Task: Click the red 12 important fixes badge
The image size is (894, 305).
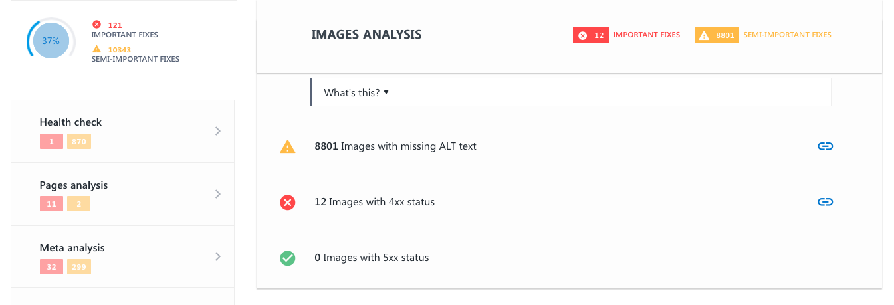Action: pos(591,35)
